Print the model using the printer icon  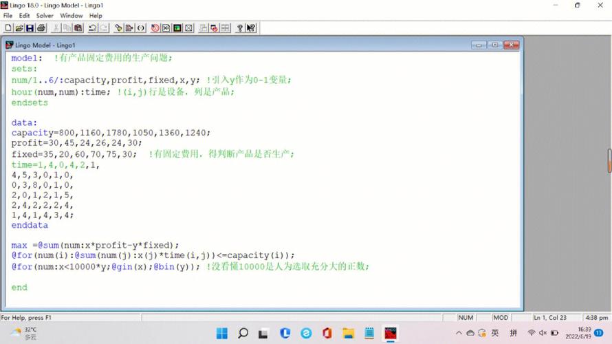coord(41,28)
